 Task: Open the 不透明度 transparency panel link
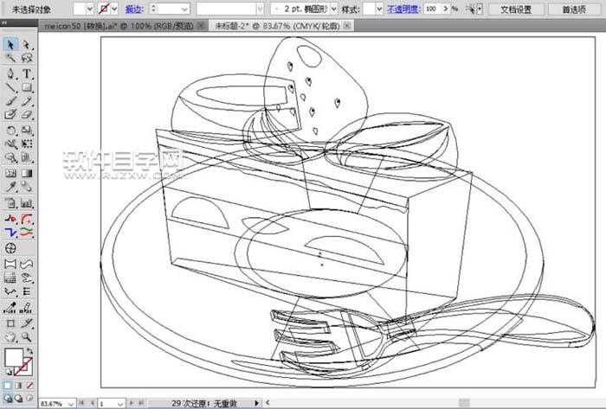pyautogui.click(x=403, y=9)
